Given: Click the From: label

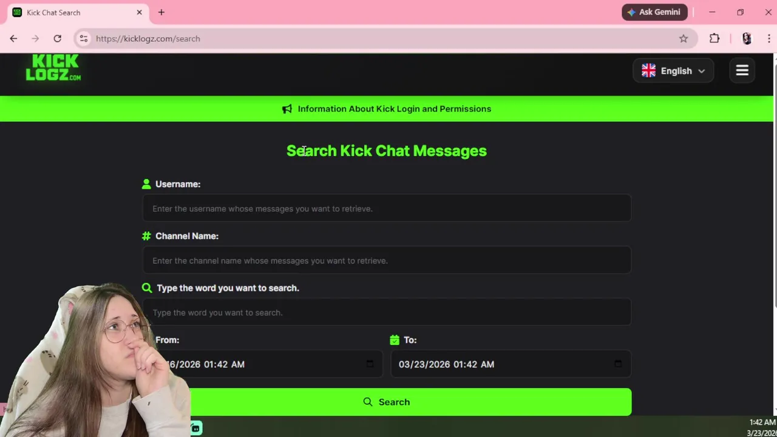Looking at the screenshot, I should tap(167, 340).
